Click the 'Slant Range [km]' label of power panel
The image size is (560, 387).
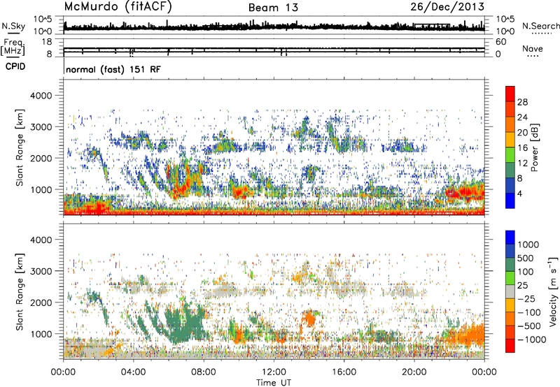point(20,147)
